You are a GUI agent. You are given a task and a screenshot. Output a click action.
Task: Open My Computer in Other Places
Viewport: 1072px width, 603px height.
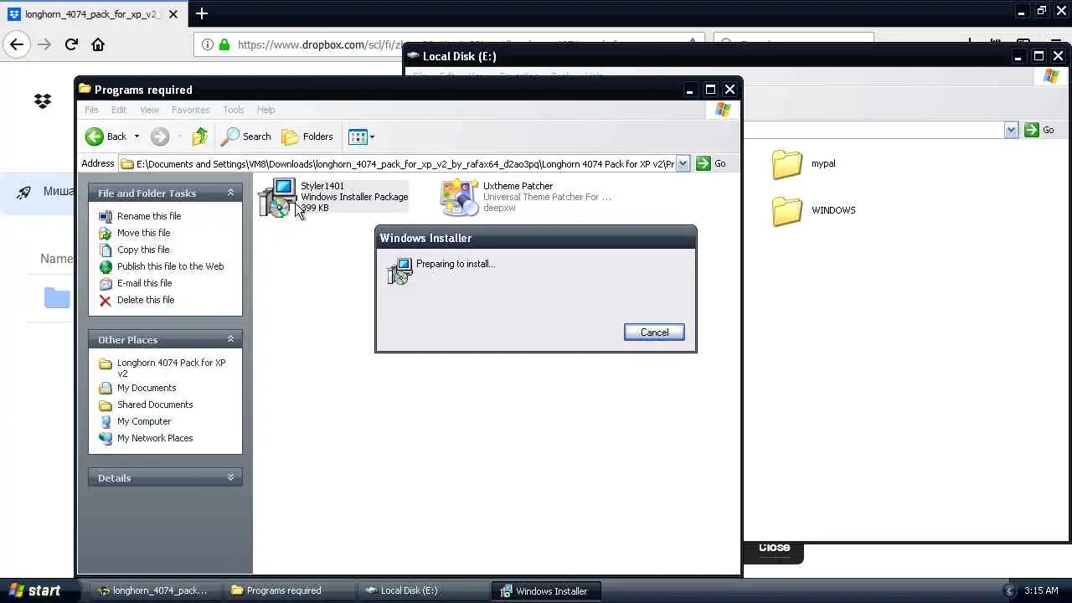pyautogui.click(x=144, y=421)
